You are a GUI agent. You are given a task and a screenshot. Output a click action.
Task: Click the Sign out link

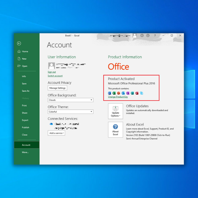pyautogui.click(x=52, y=72)
